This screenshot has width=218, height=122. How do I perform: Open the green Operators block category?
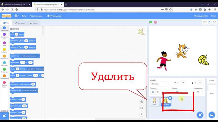(x=4, y=70)
